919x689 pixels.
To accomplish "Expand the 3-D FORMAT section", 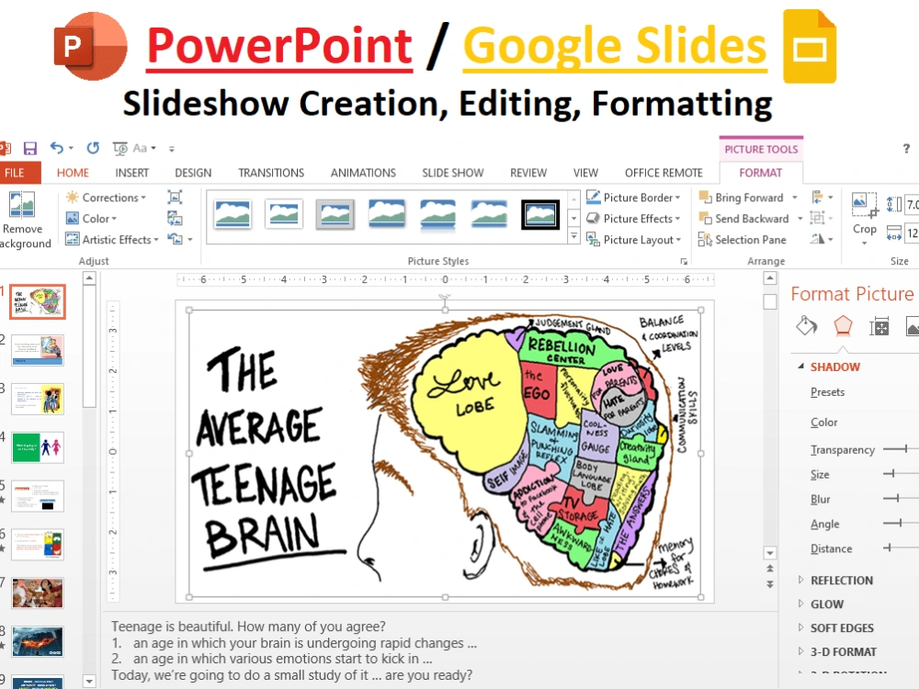I will pos(800,651).
